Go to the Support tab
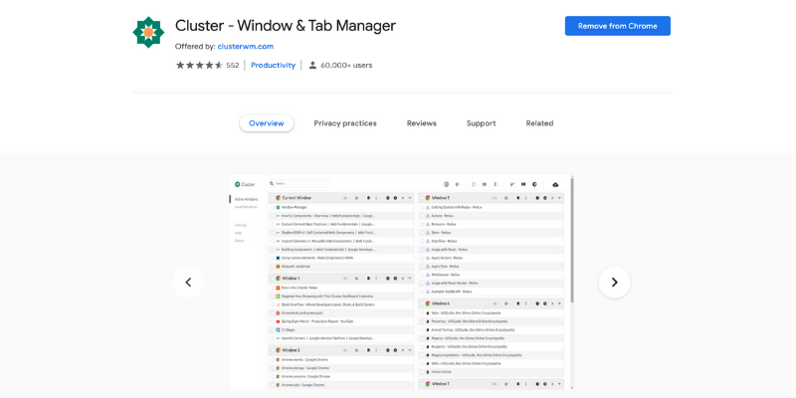The width and height of the screenshot is (796, 398). click(x=482, y=123)
